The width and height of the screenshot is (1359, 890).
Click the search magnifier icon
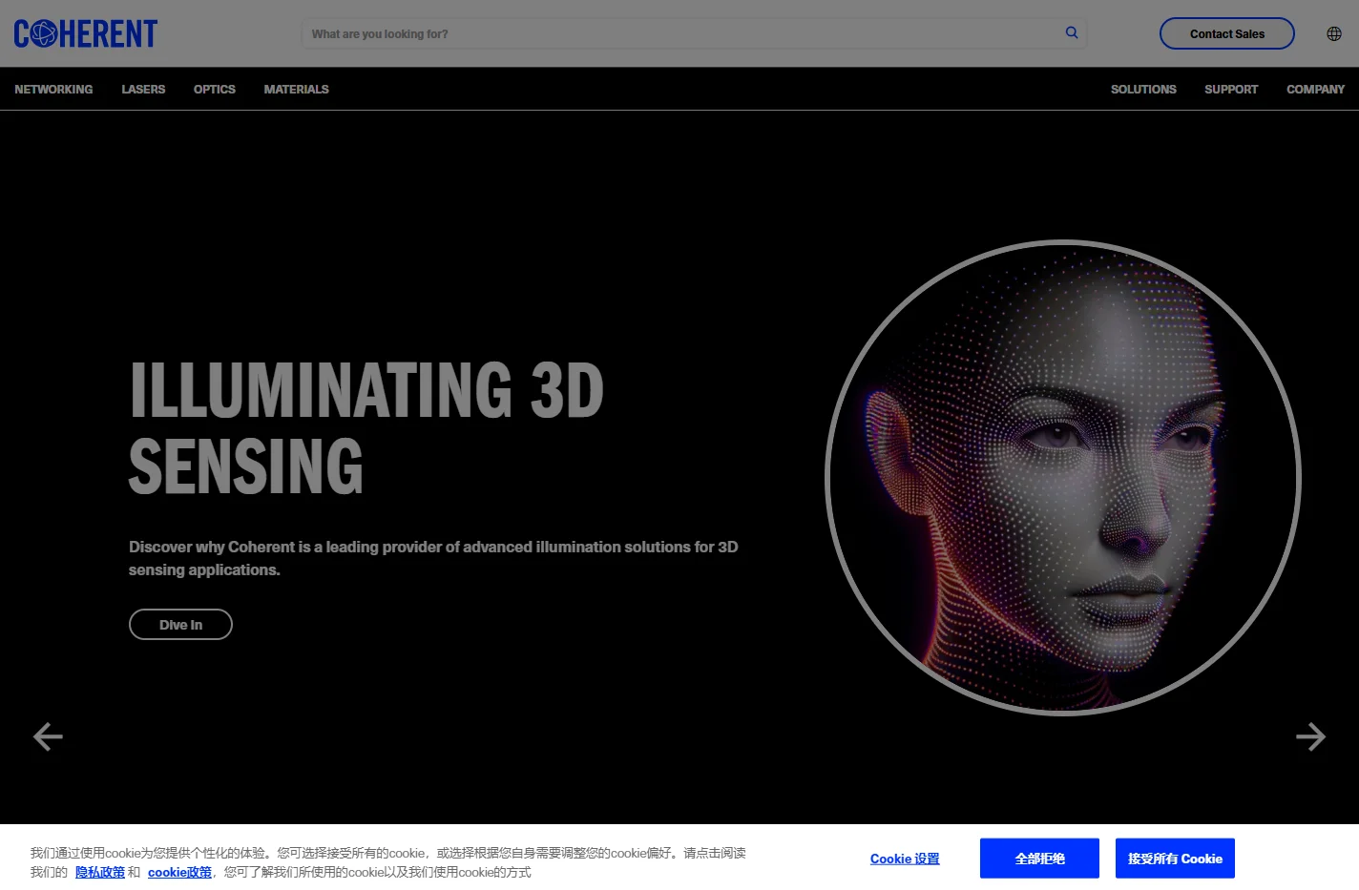(1072, 33)
